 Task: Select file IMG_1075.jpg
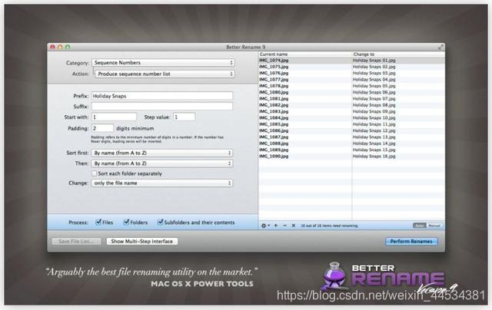[274, 67]
